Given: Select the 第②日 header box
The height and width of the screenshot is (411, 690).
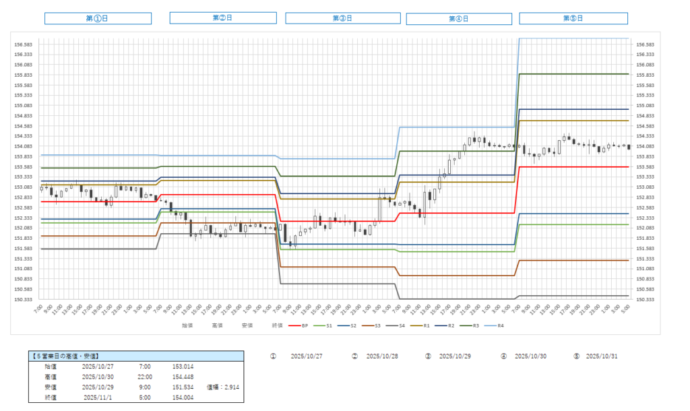Looking at the screenshot, I should point(222,18).
